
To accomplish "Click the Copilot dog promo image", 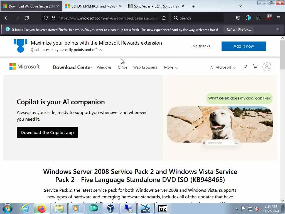I will [220, 125].
